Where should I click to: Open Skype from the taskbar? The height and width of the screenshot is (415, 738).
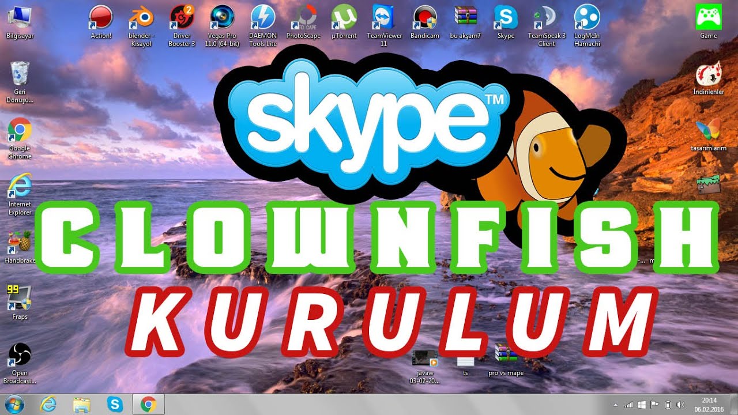[115, 405]
